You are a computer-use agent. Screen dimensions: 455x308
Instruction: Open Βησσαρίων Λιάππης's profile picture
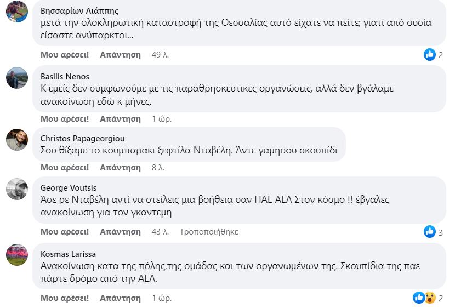(x=17, y=11)
